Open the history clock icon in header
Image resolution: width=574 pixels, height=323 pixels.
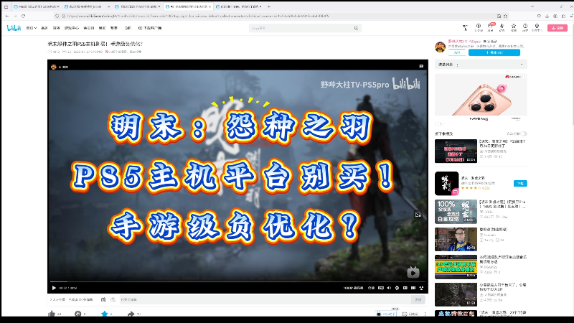(525, 27)
